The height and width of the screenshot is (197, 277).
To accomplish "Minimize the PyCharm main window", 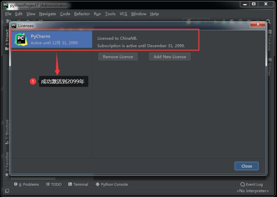I will coord(245,4).
